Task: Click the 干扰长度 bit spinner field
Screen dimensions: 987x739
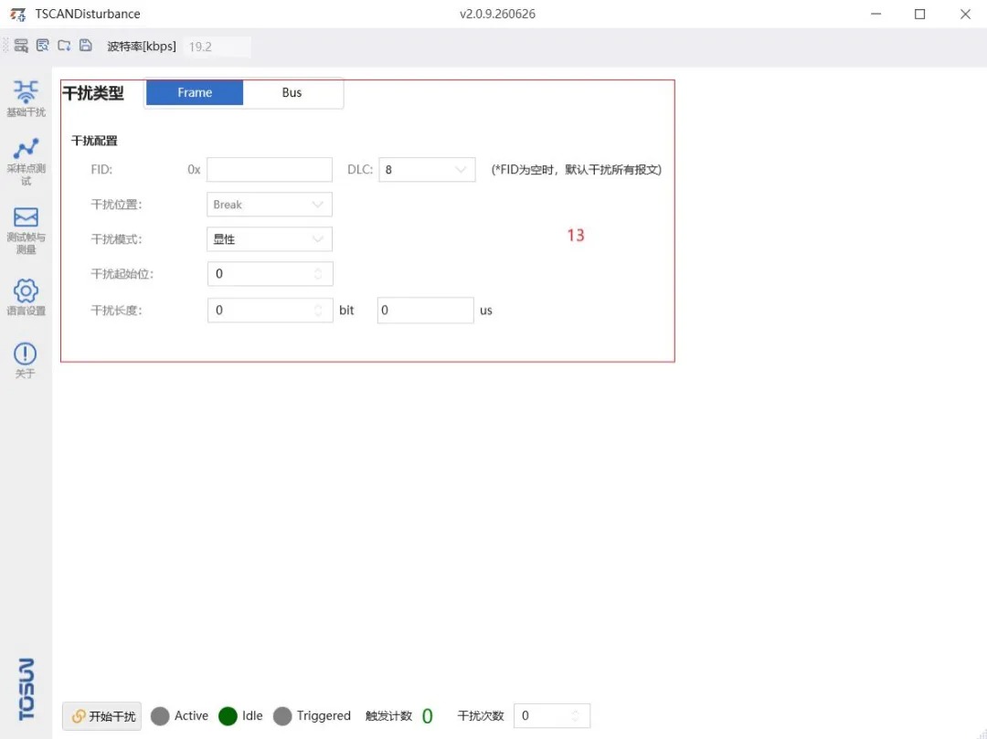Action: click(x=270, y=310)
